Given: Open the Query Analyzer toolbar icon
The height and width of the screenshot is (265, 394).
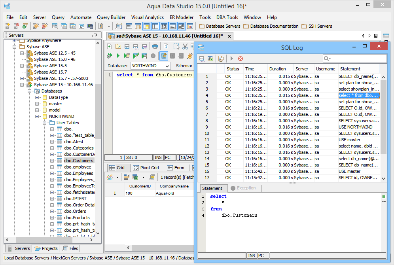Looking at the screenshot, I should (55, 26).
